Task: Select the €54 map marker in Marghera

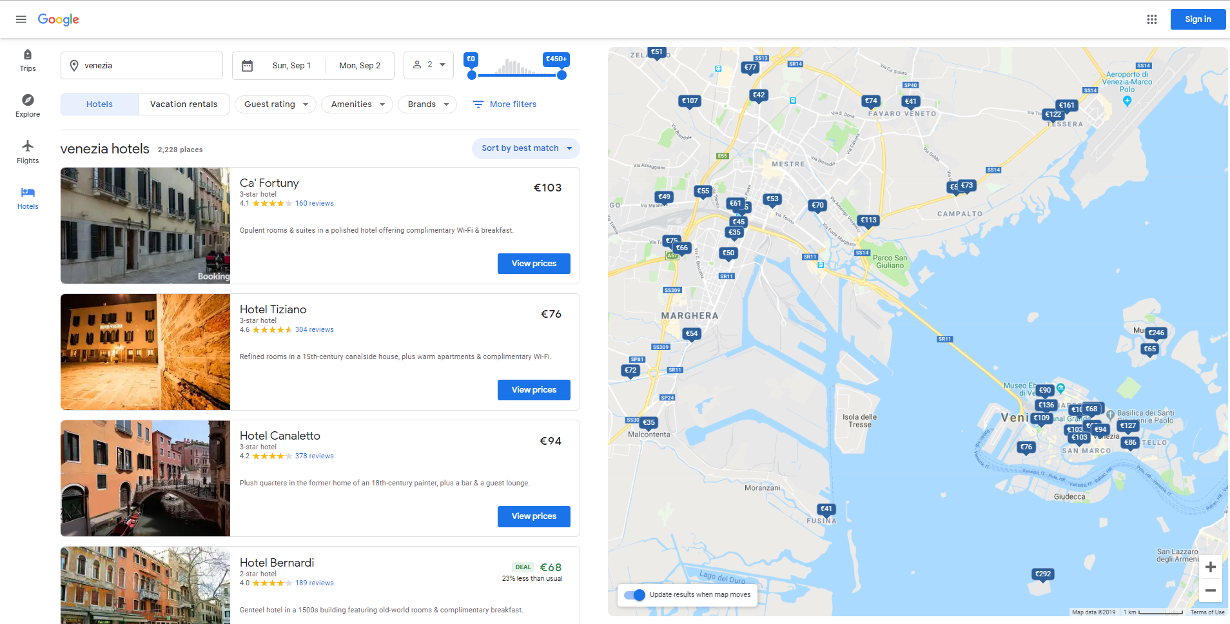Action: 692,334
